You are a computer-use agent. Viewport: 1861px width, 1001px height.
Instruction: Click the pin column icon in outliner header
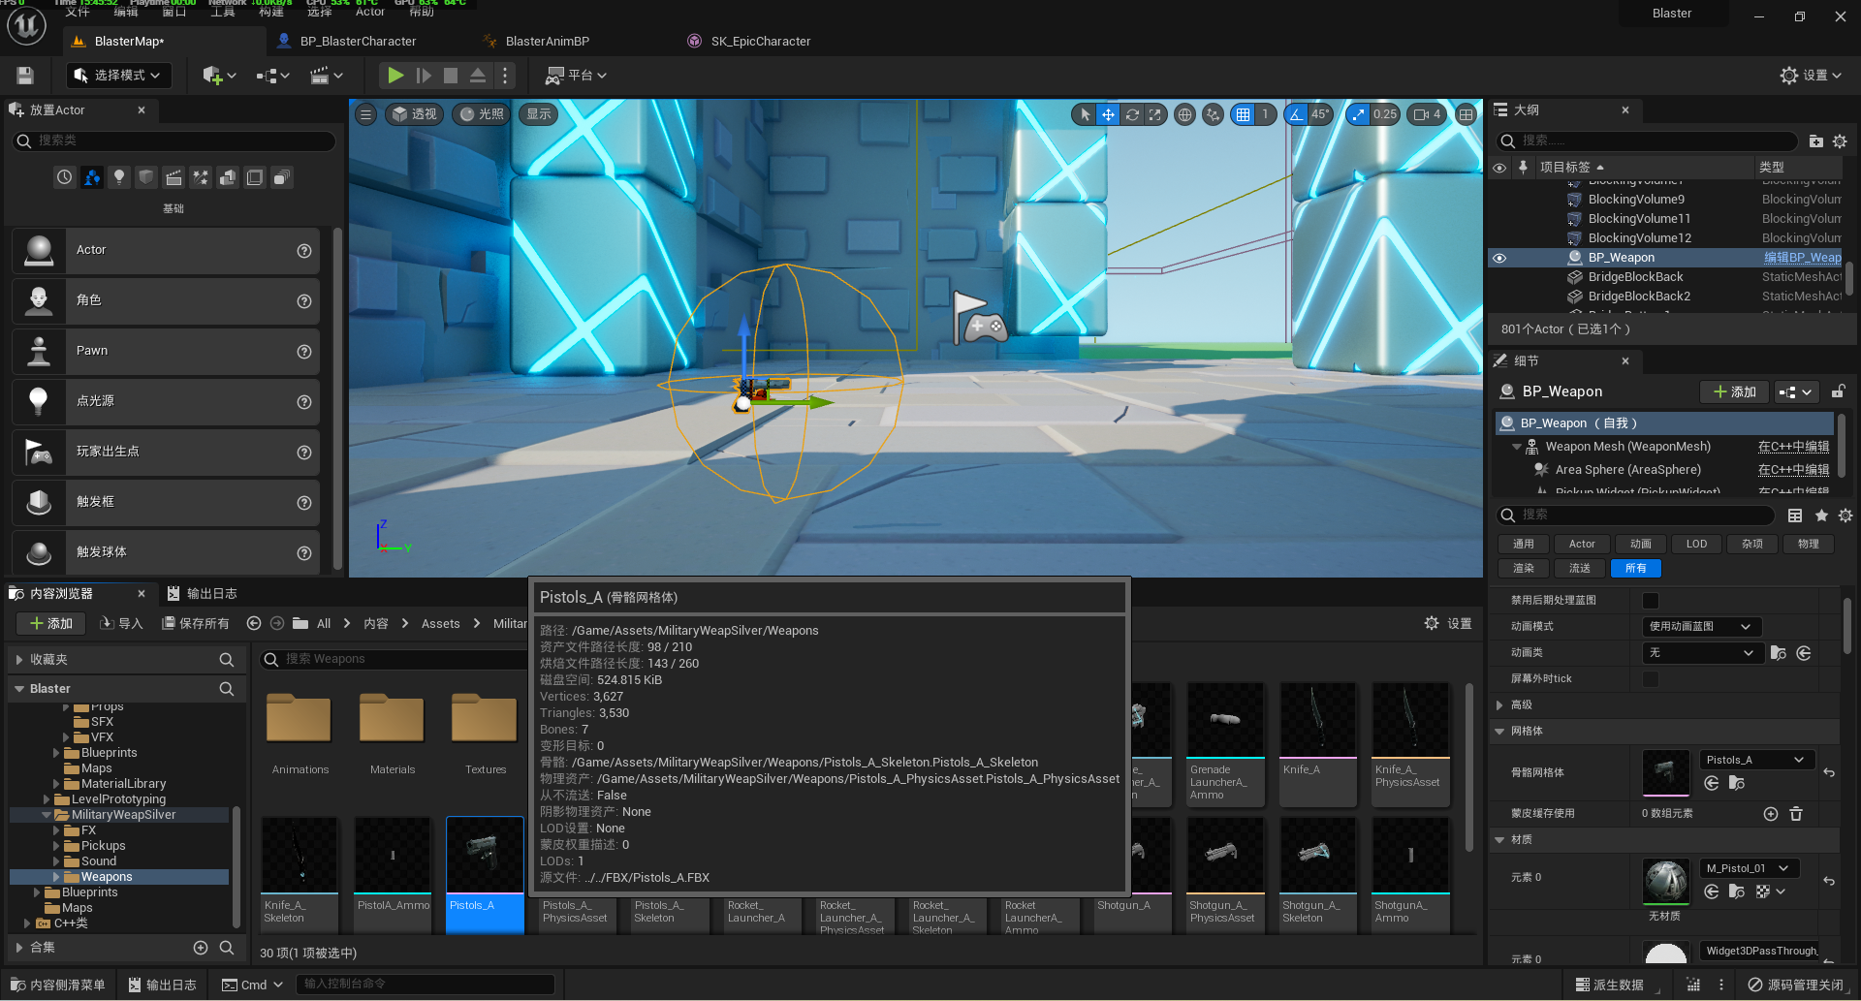(1523, 168)
